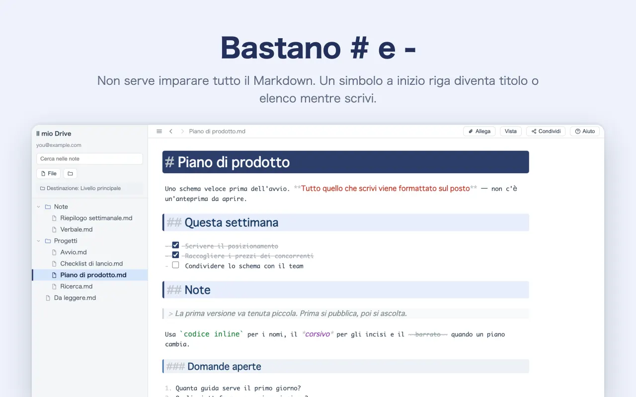Uncheck the Raccogliere i prezzi dei concorrenti checkbox

tap(175, 255)
